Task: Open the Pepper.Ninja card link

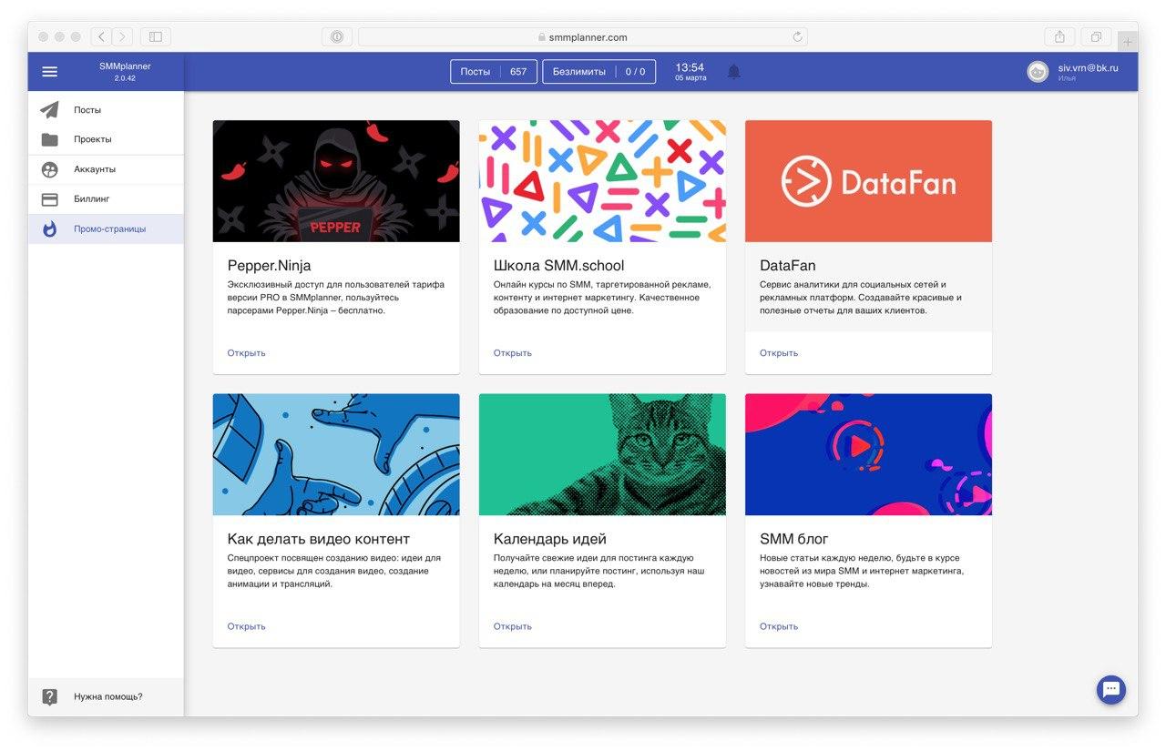Action: click(246, 353)
